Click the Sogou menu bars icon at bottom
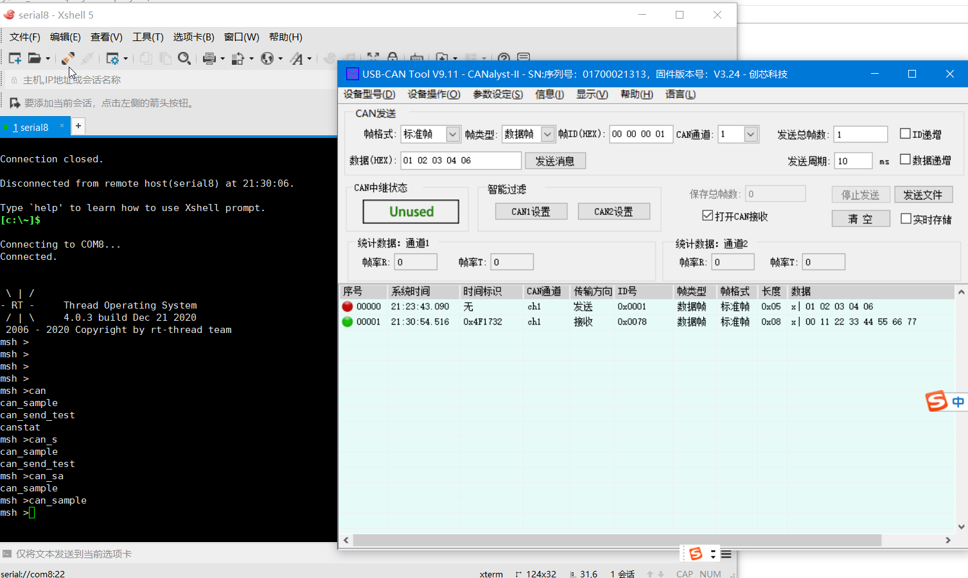This screenshot has height=578, width=968. pos(726,554)
